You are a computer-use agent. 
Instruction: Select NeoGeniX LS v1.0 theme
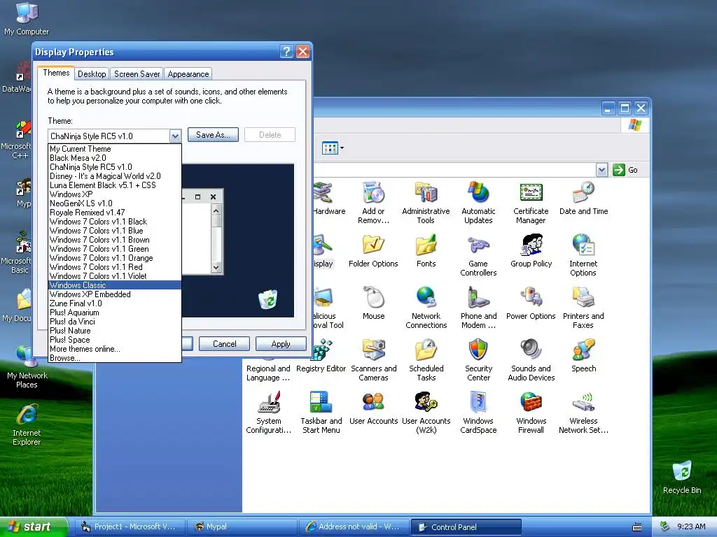(x=115, y=203)
